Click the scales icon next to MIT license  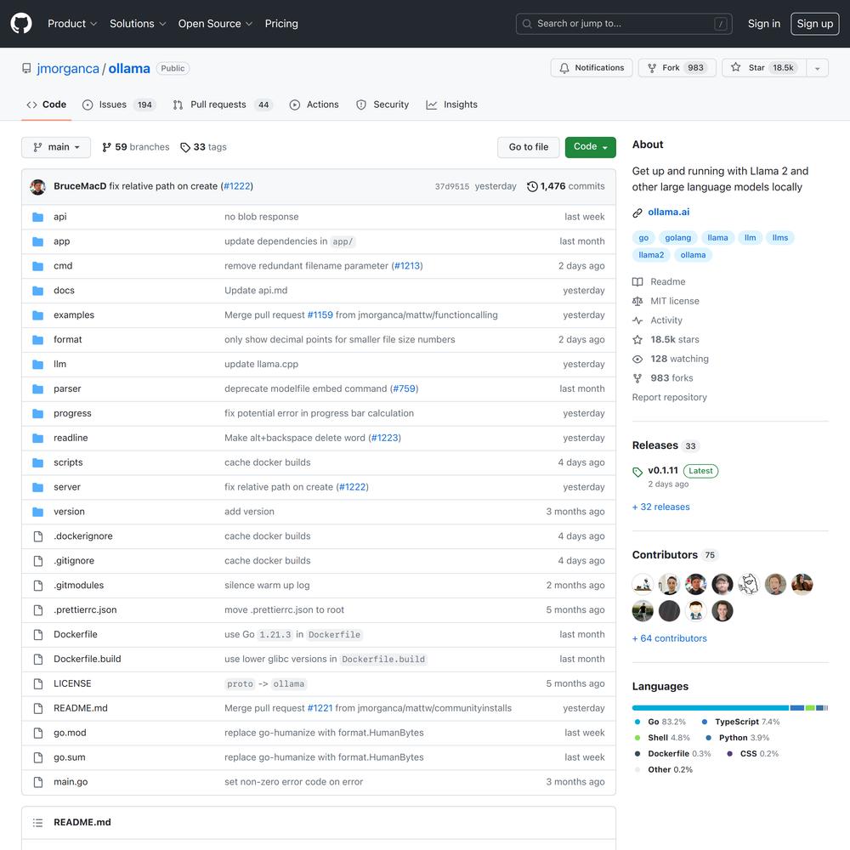coord(637,302)
